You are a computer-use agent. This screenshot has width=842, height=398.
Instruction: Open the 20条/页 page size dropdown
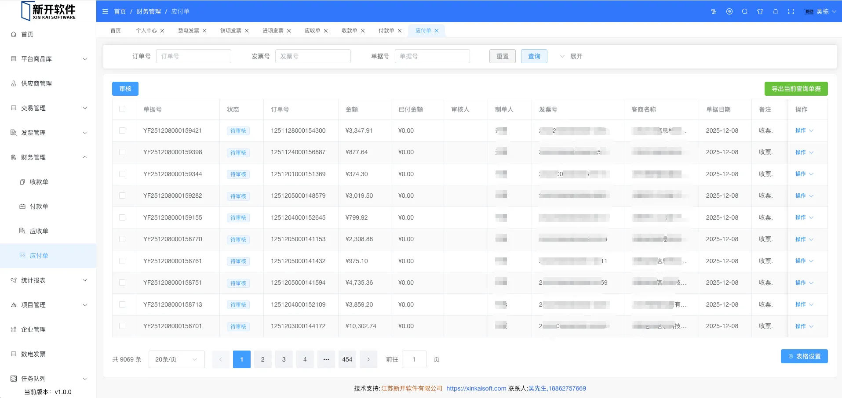point(176,359)
